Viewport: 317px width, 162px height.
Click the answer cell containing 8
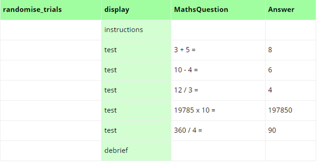291,50
